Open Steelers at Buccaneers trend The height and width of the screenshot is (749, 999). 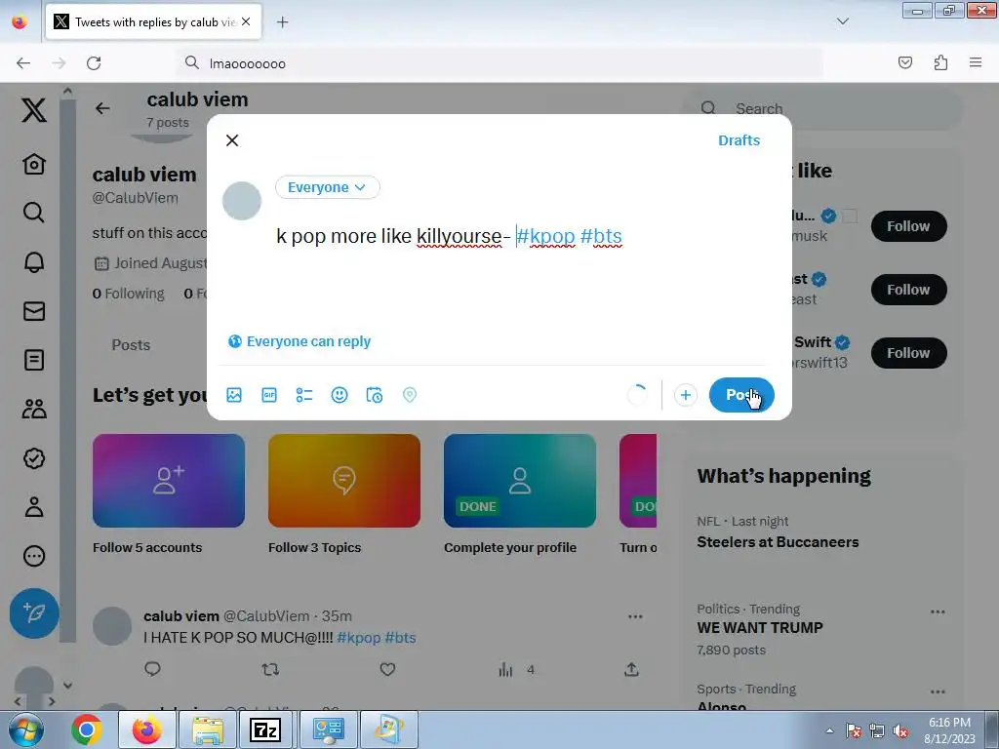(x=778, y=542)
